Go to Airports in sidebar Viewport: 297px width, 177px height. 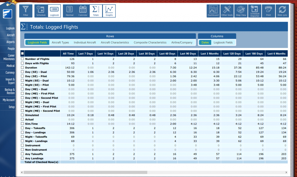pos(10,42)
